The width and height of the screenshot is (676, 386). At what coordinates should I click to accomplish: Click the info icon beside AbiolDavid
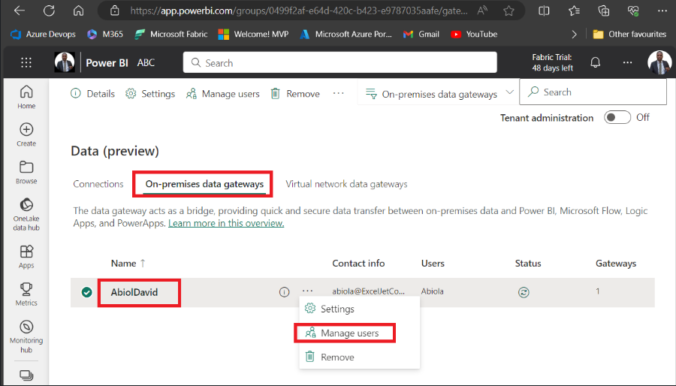[284, 292]
